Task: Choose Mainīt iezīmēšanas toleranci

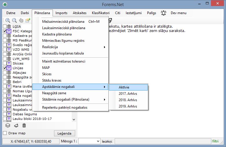Action: [x=70, y=61]
